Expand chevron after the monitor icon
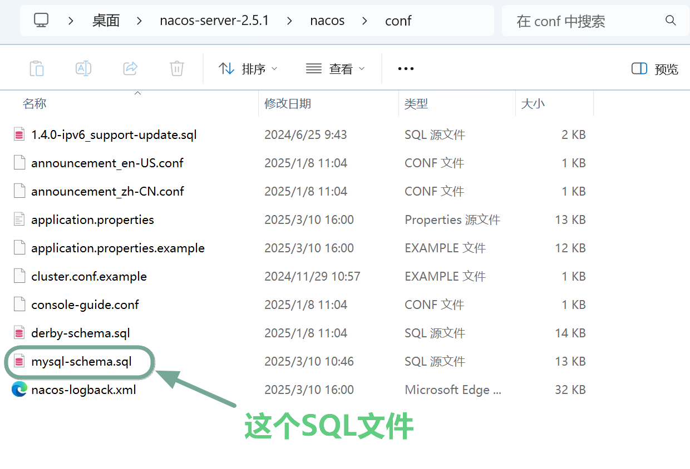 point(71,21)
